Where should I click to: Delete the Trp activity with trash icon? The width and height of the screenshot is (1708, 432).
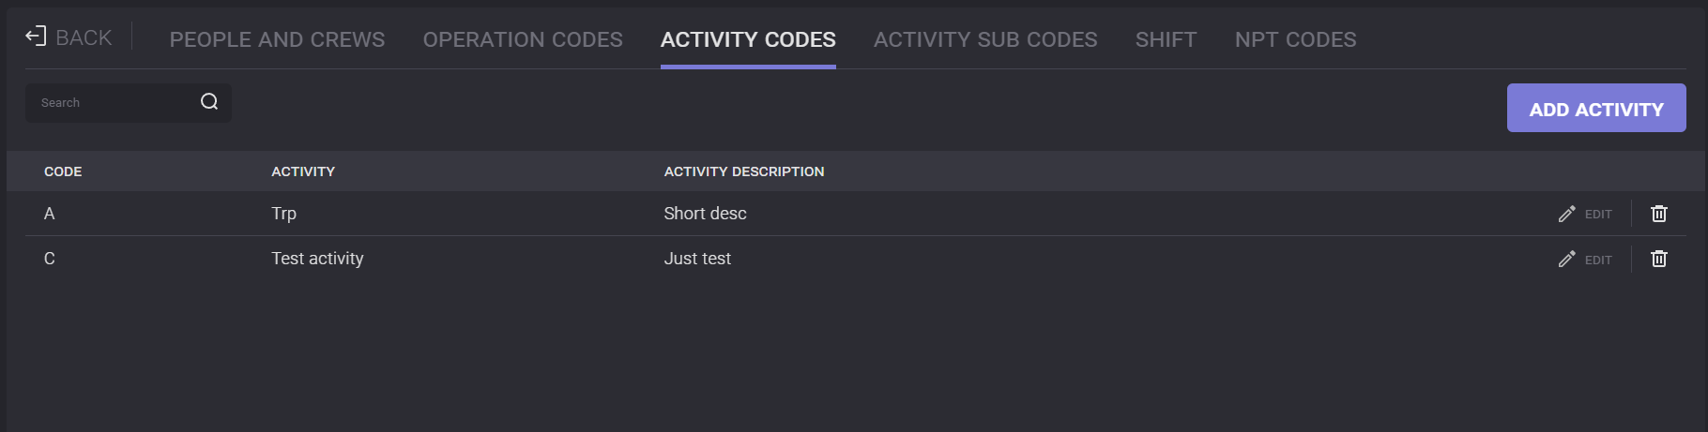tap(1658, 215)
